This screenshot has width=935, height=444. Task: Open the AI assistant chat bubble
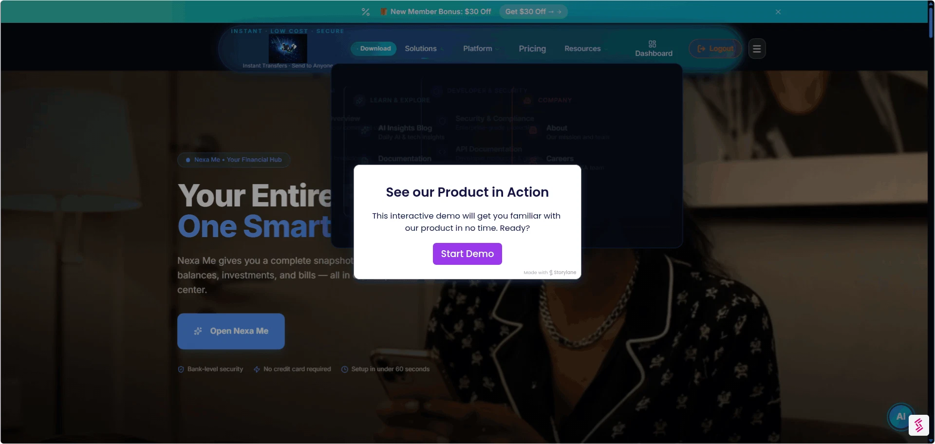900,417
